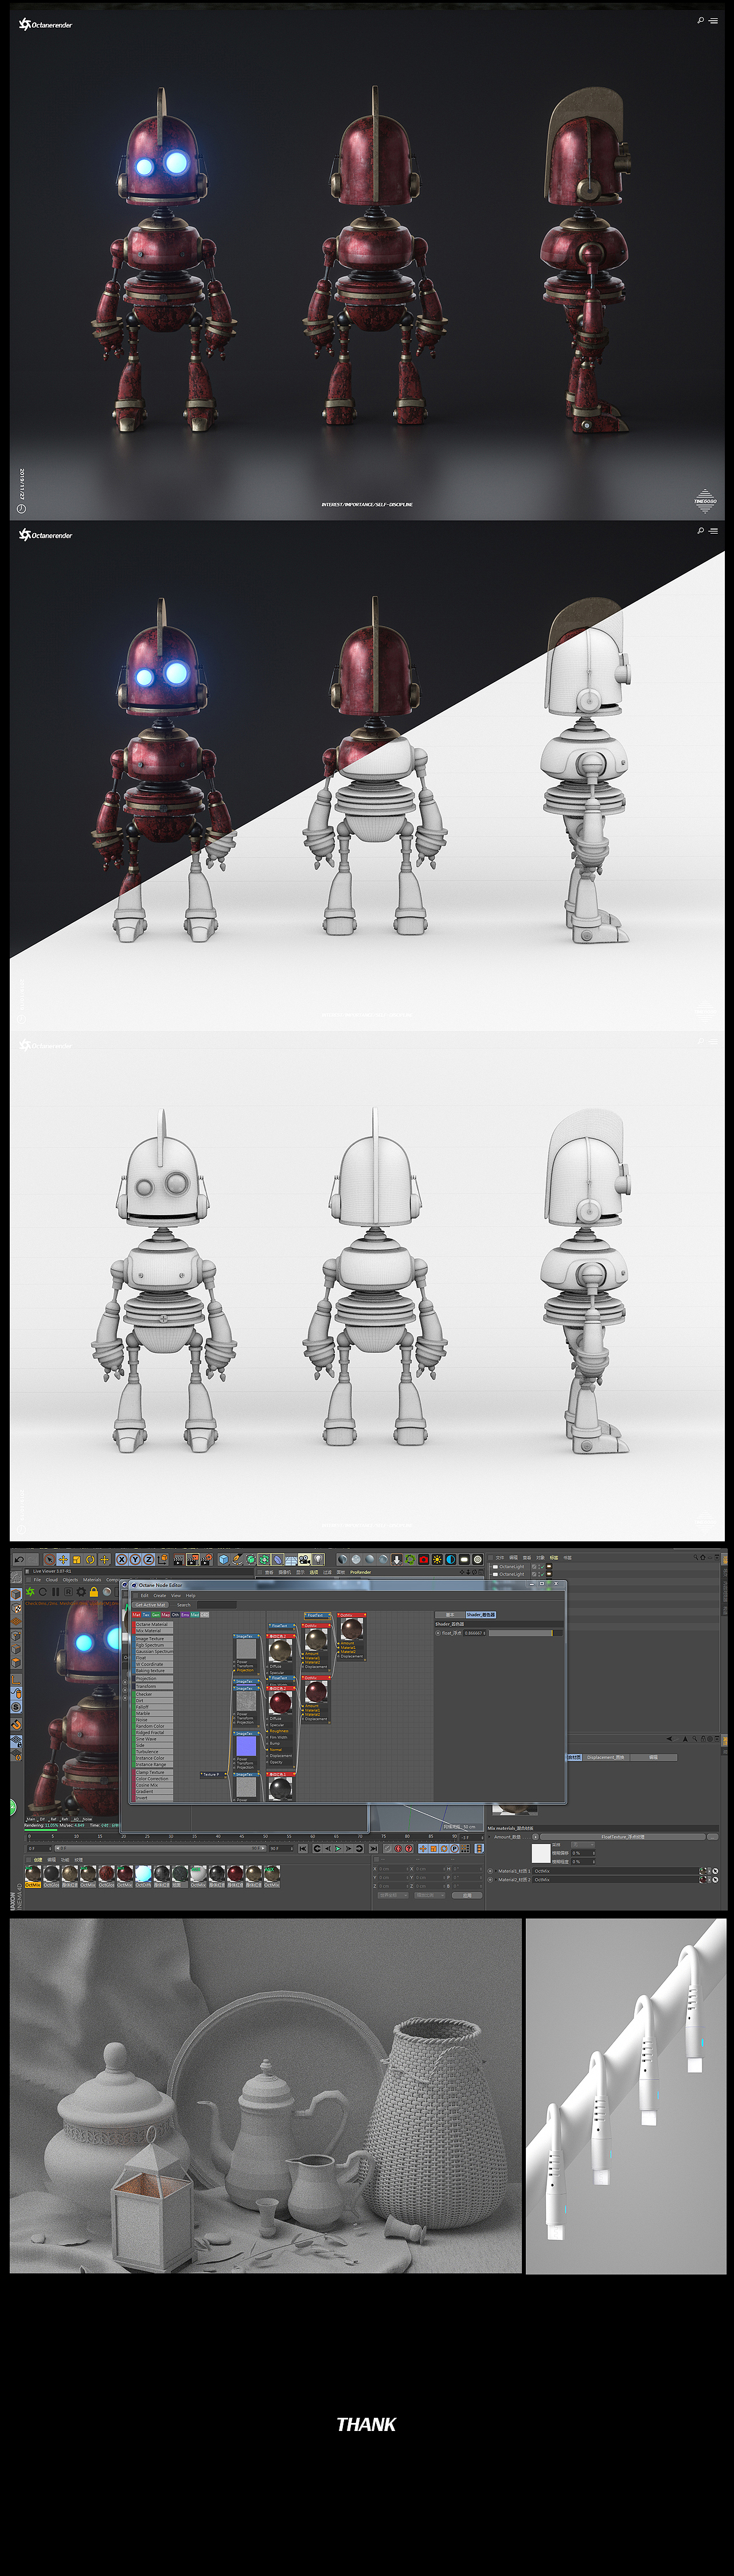Select Shader_着色器 tab in node properties
The height and width of the screenshot is (2576, 734).
(481, 1614)
